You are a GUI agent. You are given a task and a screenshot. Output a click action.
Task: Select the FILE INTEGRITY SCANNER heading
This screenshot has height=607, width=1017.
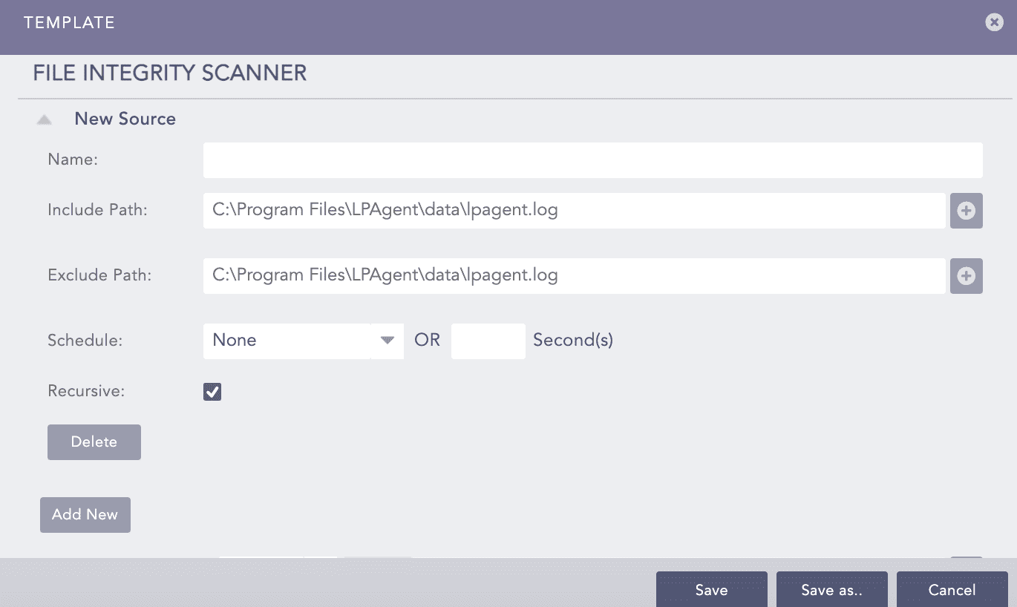[169, 72]
